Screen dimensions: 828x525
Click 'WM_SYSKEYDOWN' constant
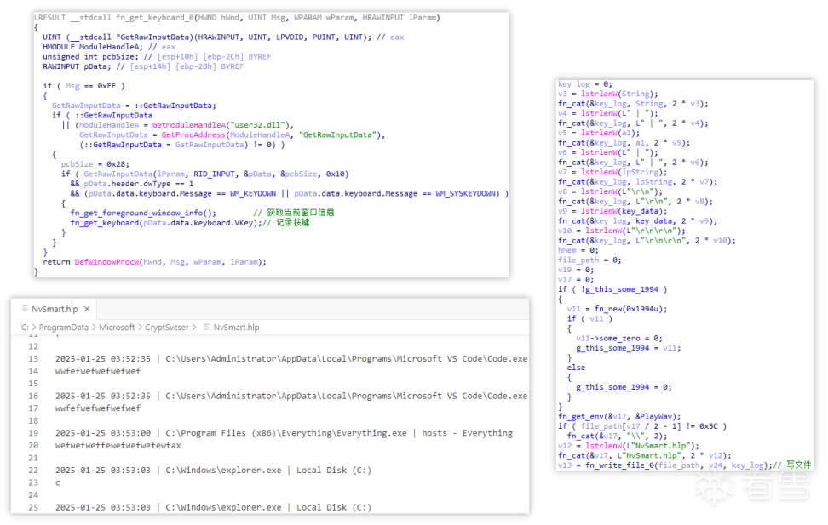tap(465, 194)
